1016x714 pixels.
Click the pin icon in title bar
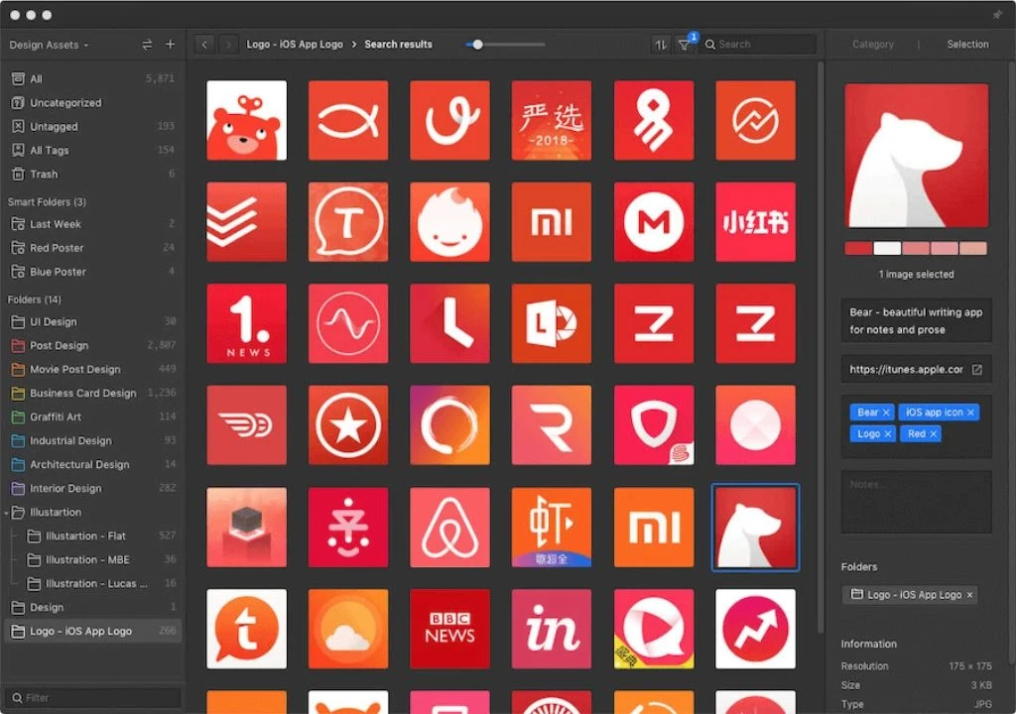pos(997,15)
